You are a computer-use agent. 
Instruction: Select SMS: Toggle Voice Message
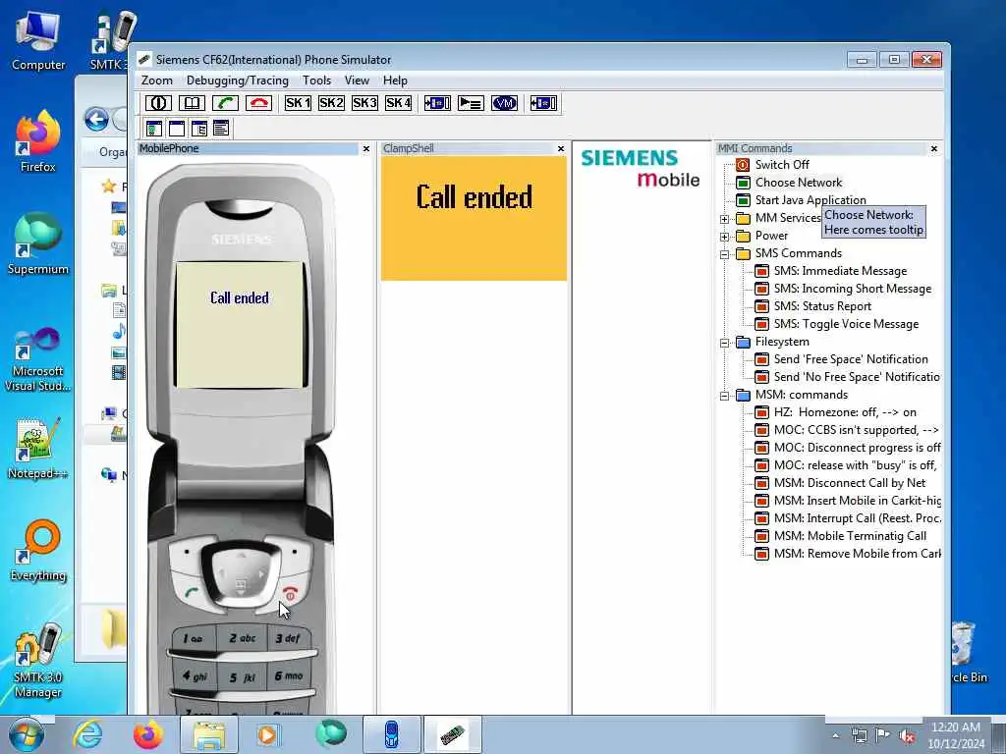pyautogui.click(x=846, y=324)
